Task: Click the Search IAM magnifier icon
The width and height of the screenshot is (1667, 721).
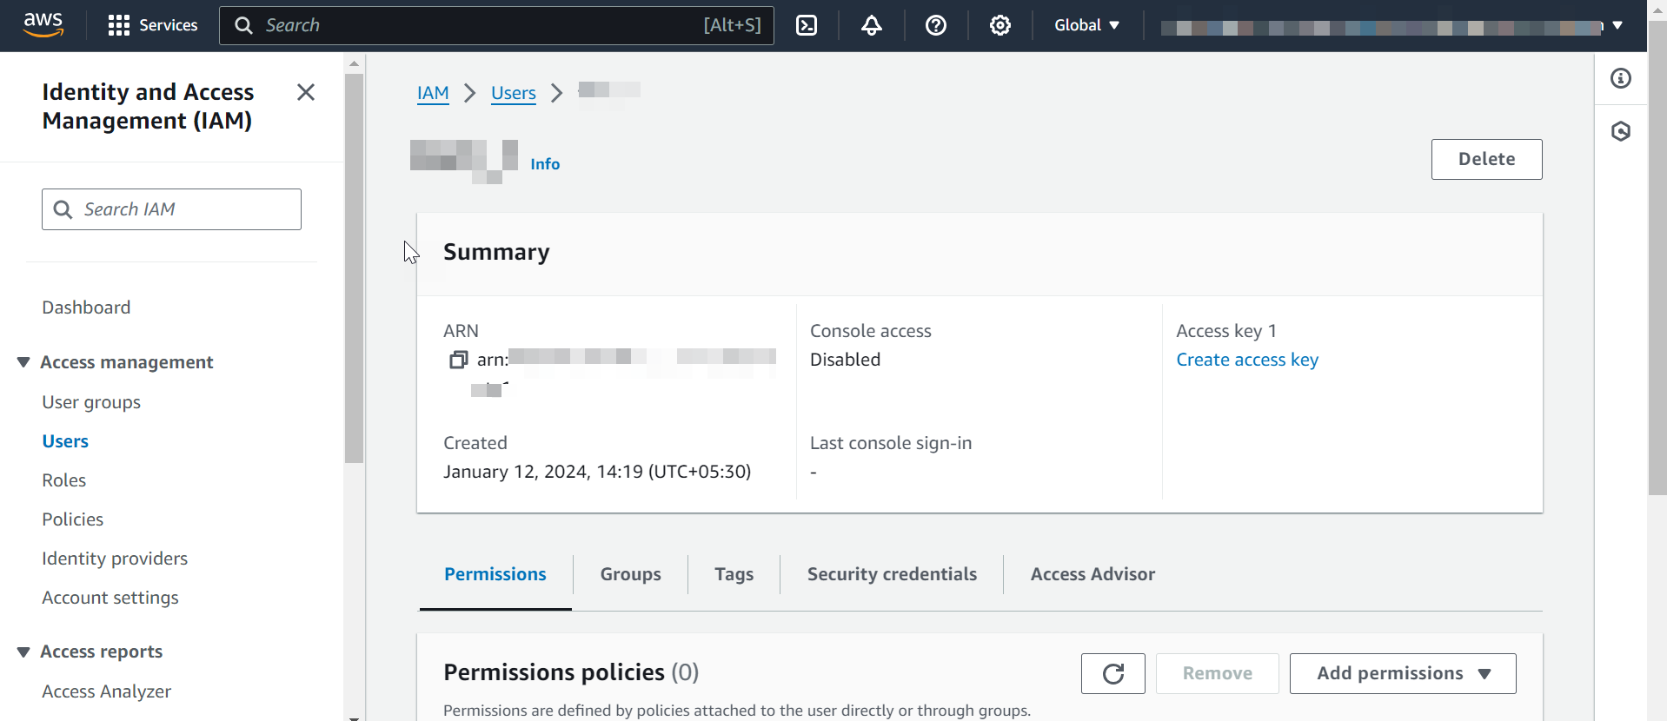Action: 63,209
